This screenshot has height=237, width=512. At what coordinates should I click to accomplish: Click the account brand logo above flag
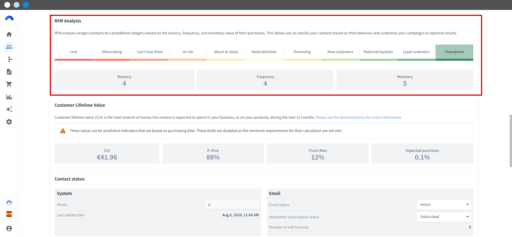coord(9,203)
